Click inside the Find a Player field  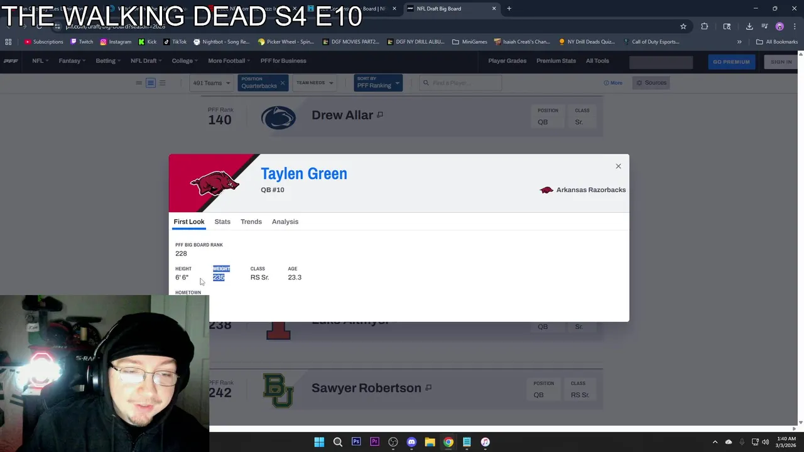(x=460, y=83)
